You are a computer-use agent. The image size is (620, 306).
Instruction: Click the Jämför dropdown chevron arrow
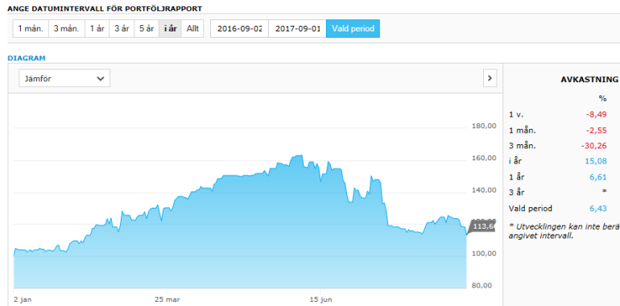pos(101,79)
